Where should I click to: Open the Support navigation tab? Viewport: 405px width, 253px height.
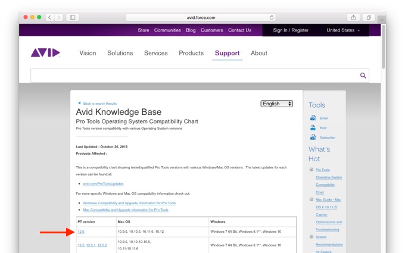point(227,53)
